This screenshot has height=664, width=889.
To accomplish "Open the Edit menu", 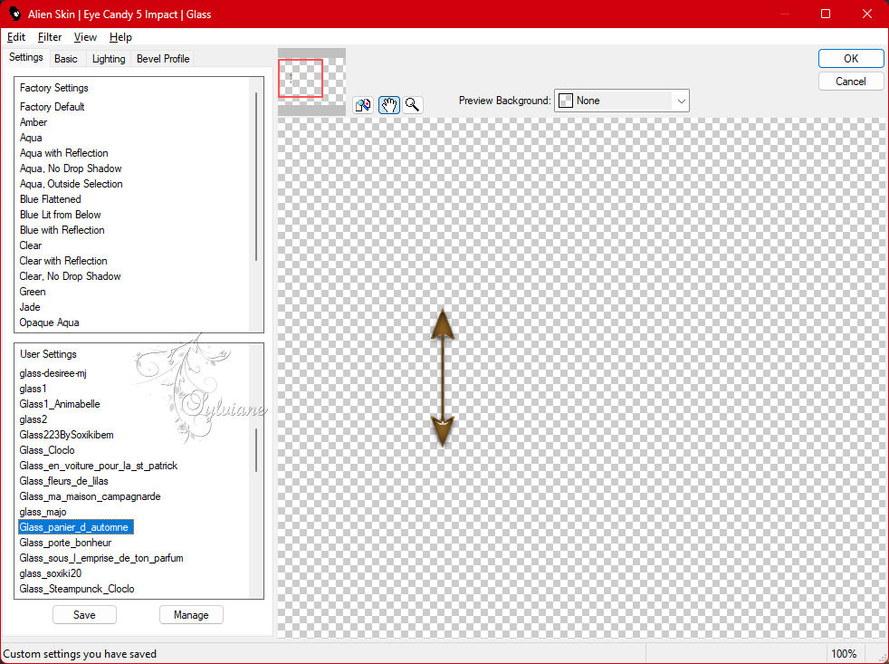I will point(16,37).
